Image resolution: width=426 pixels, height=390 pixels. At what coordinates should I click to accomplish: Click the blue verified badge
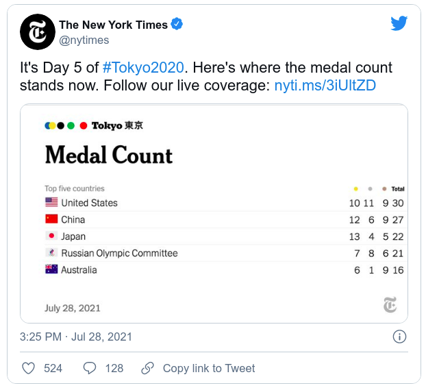tap(177, 25)
